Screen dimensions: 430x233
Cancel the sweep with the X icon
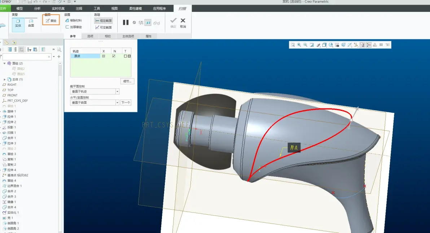coord(183,23)
